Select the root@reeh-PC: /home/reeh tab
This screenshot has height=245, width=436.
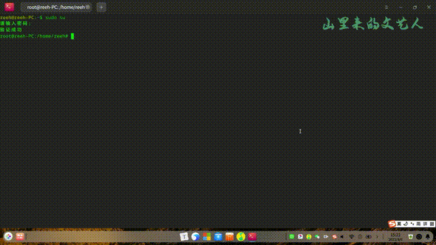tap(56, 7)
